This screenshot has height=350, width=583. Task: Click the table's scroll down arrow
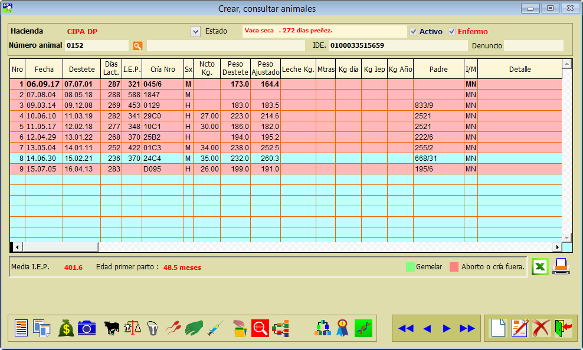point(566,237)
